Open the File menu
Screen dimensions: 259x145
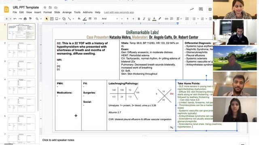[x=15, y=12]
